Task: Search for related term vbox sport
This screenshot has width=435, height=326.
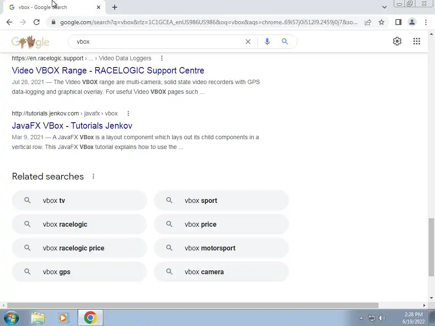Action: click(221, 200)
